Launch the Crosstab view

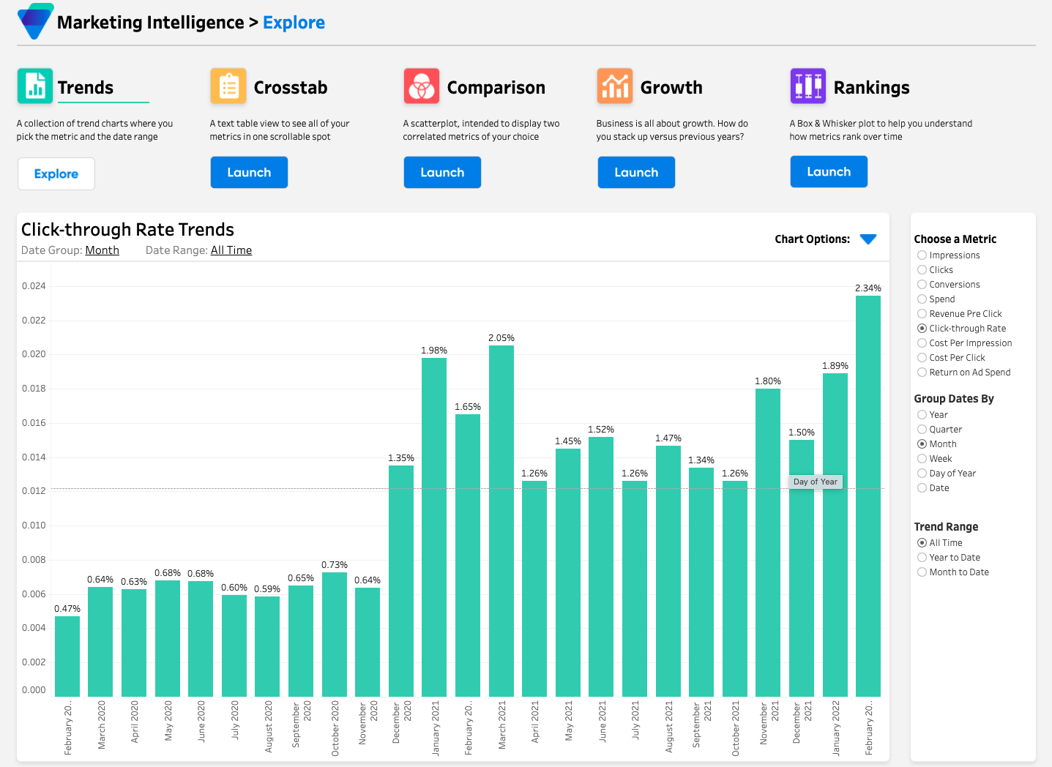(249, 172)
